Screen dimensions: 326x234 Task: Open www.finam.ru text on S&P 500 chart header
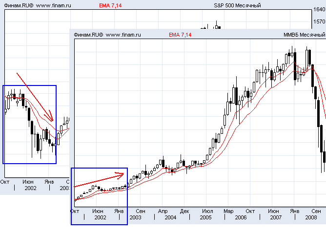pos(53,5)
